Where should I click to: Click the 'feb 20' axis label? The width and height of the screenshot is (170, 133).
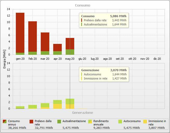pyautogui.click(x=33, y=59)
